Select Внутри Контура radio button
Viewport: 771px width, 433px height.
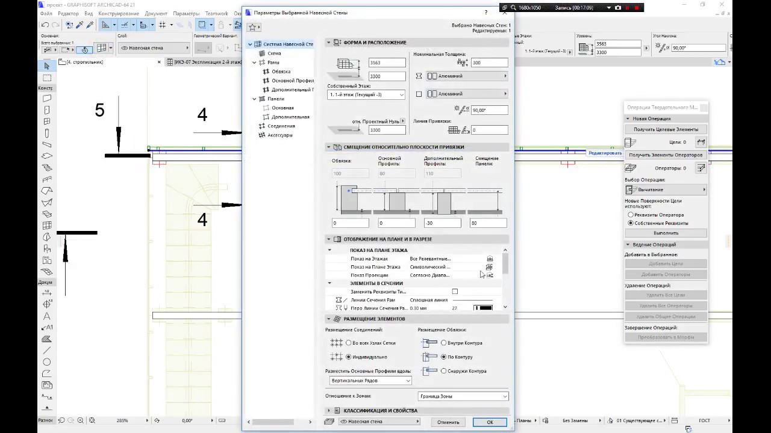(444, 343)
